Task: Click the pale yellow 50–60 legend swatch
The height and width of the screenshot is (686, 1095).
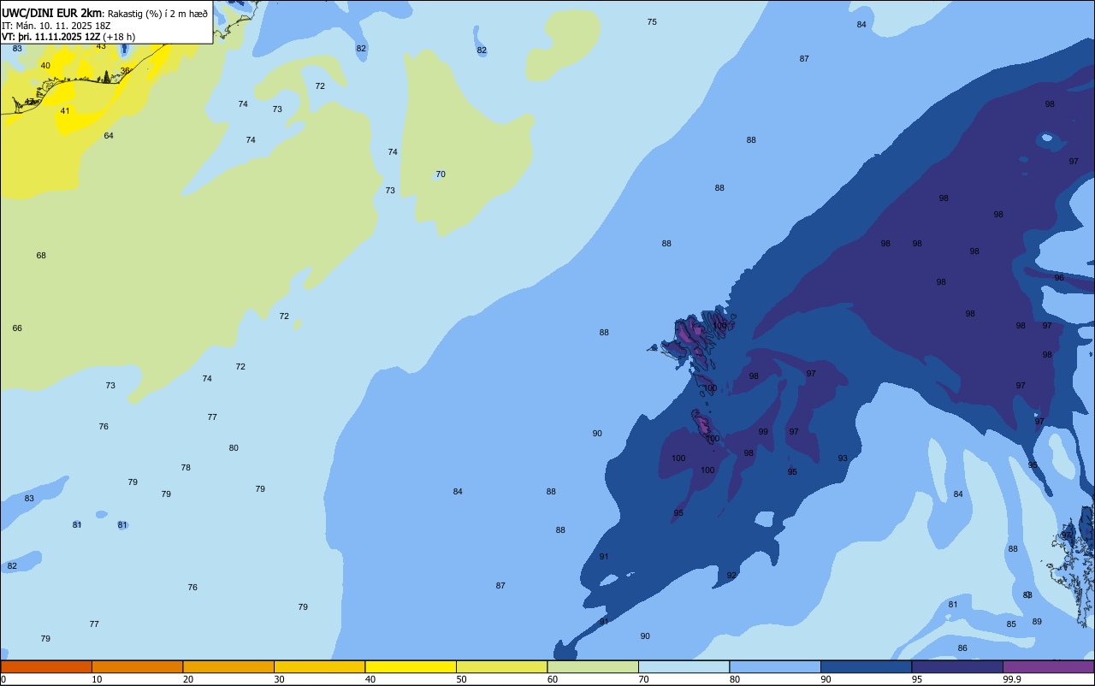Action: [x=501, y=666]
